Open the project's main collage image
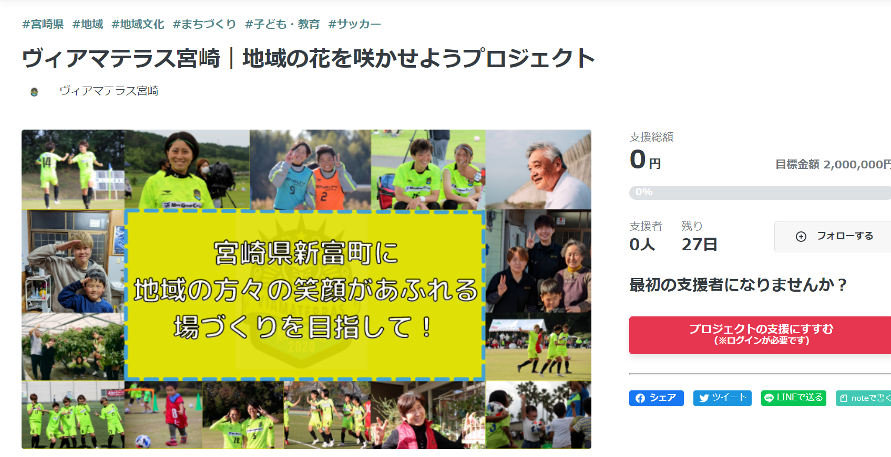This screenshot has height=457, width=891. click(306, 289)
